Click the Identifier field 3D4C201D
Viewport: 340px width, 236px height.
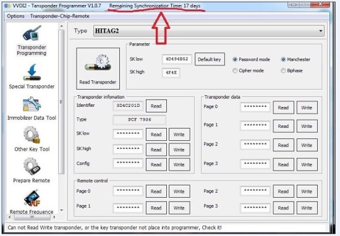[128, 106]
